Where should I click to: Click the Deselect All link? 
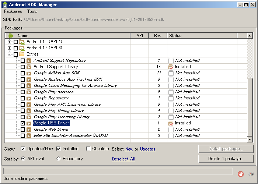tap(123, 159)
